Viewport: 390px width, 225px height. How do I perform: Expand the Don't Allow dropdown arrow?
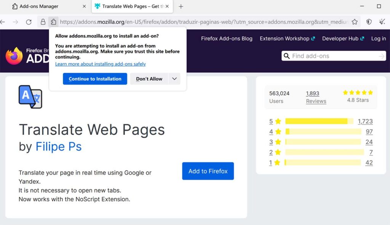(174, 79)
